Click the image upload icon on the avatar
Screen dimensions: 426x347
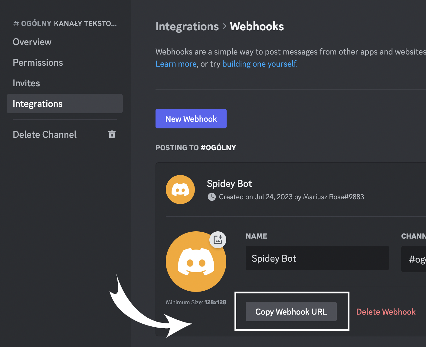click(218, 240)
